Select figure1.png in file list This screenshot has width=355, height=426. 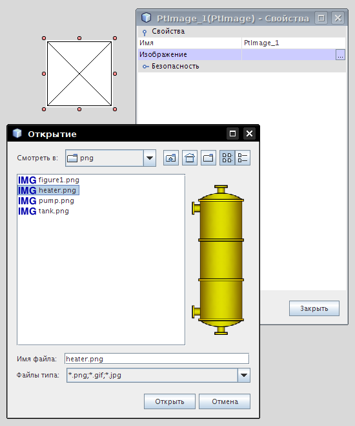click(48, 180)
